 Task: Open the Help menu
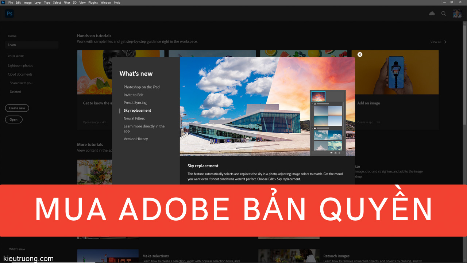[117, 3]
